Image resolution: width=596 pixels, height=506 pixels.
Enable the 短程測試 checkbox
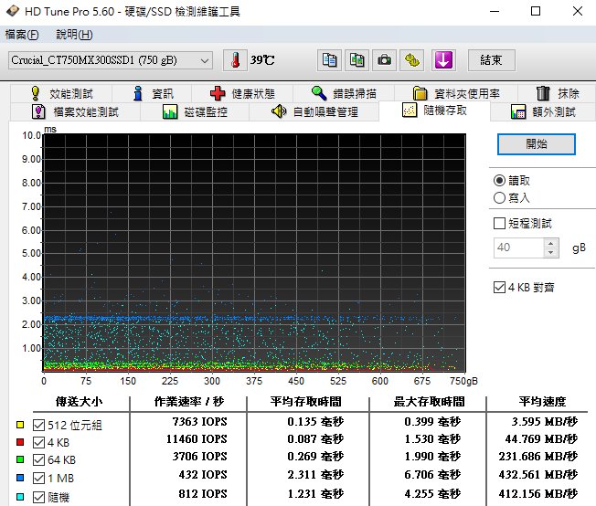[499, 223]
